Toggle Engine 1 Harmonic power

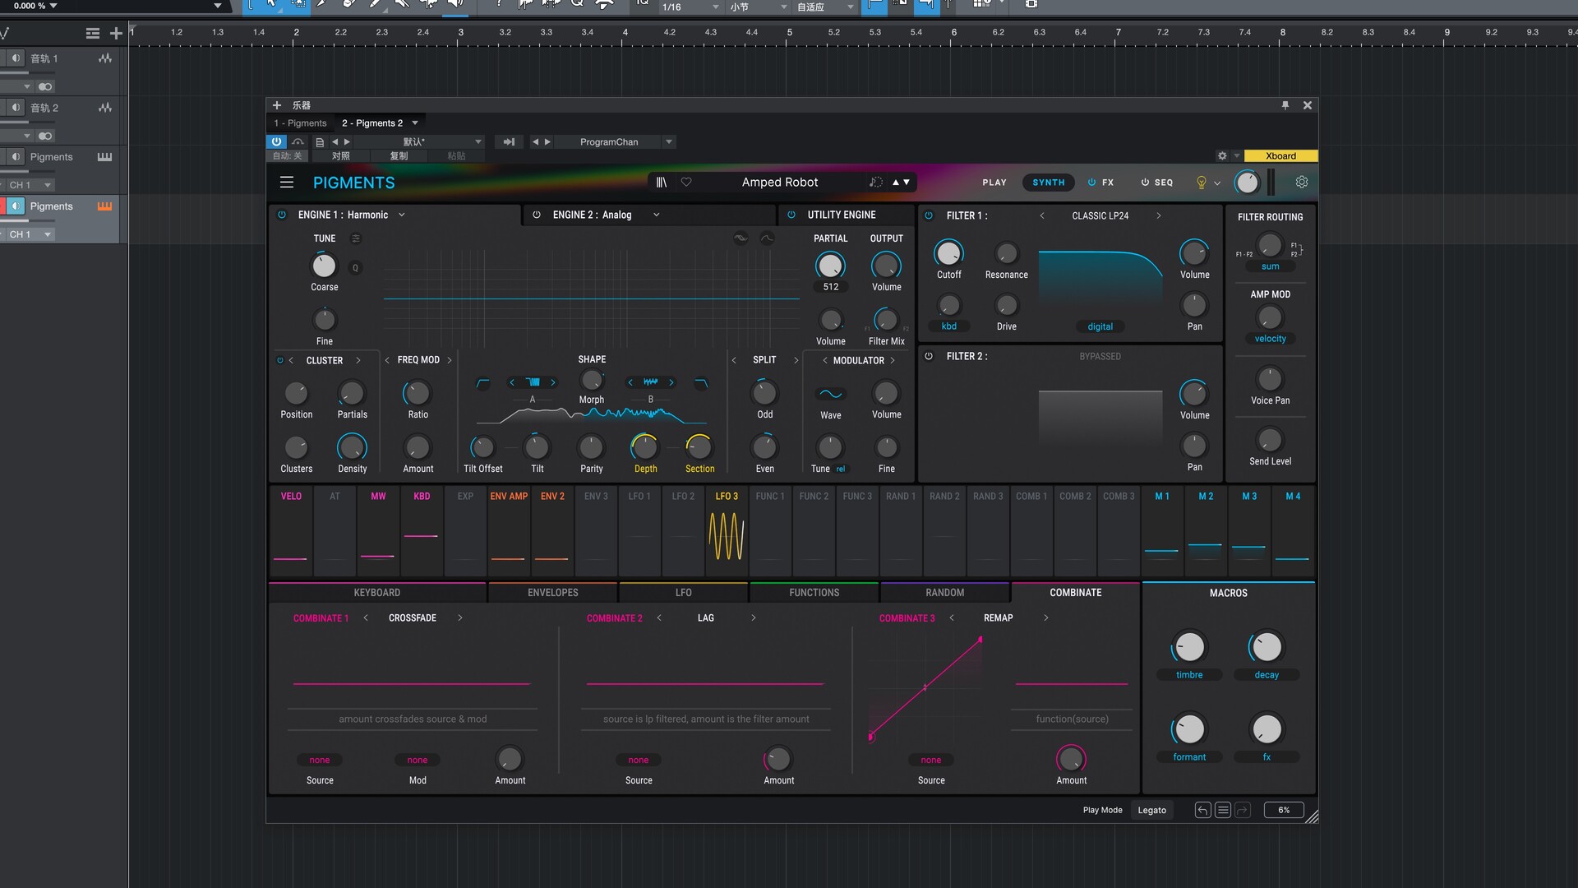point(282,215)
